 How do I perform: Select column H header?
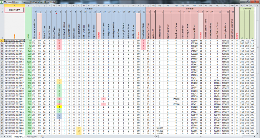(x=59, y=5)
